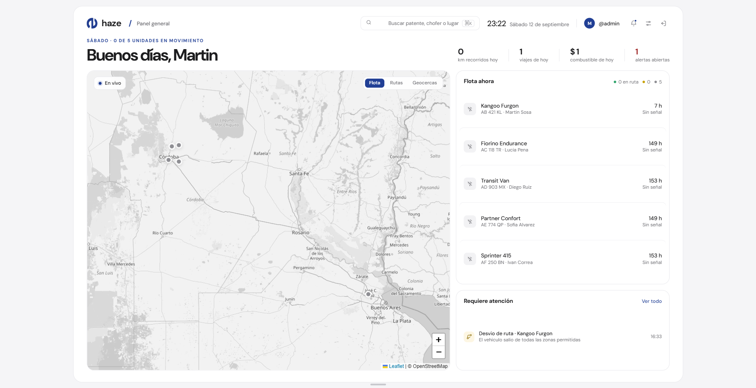756x388 pixels.
Task: Toggle the En vivo live indicator
Action: (109, 83)
